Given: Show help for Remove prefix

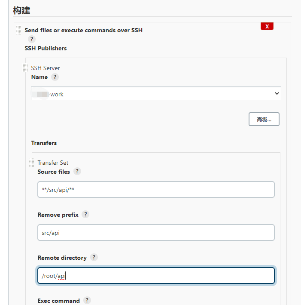Looking at the screenshot, I should pos(85,214).
